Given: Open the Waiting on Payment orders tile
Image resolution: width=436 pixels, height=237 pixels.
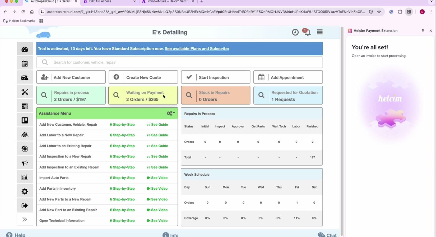Looking at the screenshot, I should click(143, 95).
